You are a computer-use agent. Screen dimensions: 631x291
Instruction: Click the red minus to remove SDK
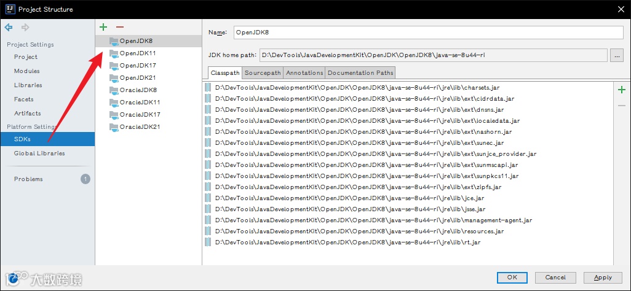click(120, 28)
